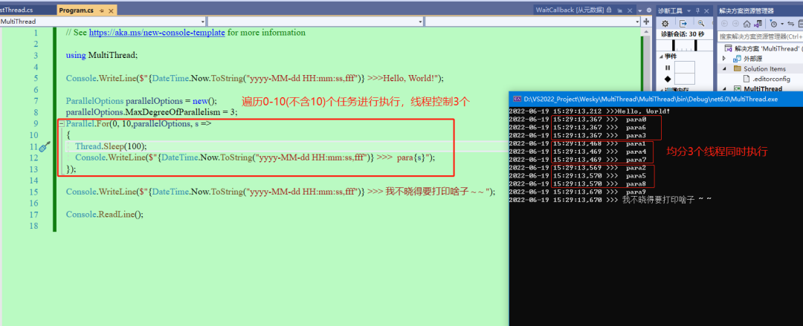Expand the 外部源 external sources node
The height and width of the screenshot is (326, 803).
[x=725, y=59]
